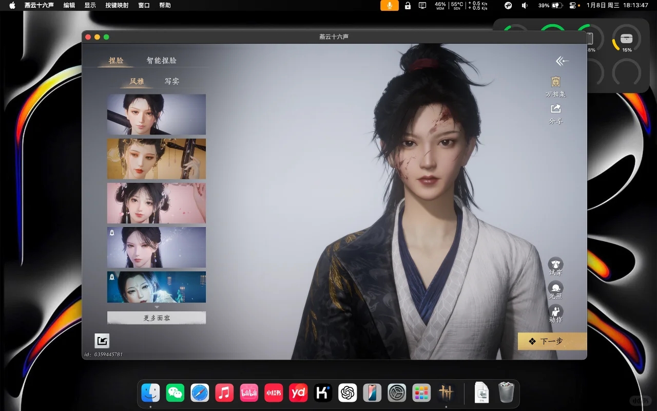
Task: Click bell icon on the blue face preset
Action: [x=112, y=277]
